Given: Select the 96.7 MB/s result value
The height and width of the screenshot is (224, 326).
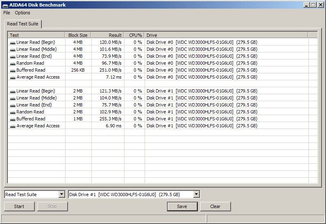Looking at the screenshot, I should pos(112,63).
